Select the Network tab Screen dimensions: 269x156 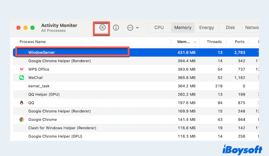(252, 28)
